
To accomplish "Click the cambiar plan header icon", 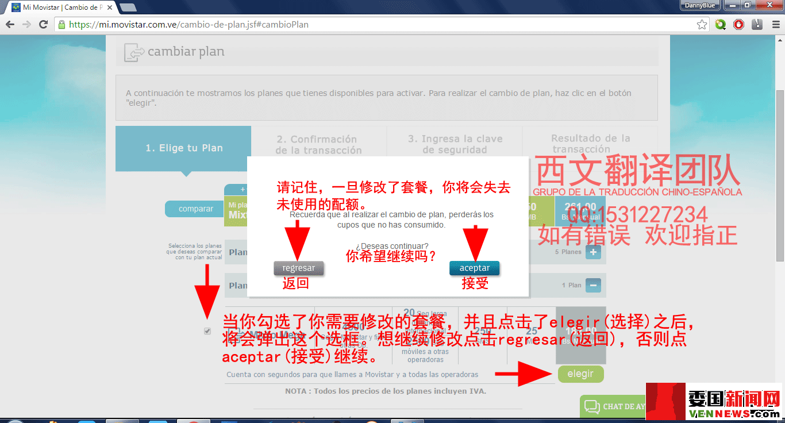I will coord(134,52).
